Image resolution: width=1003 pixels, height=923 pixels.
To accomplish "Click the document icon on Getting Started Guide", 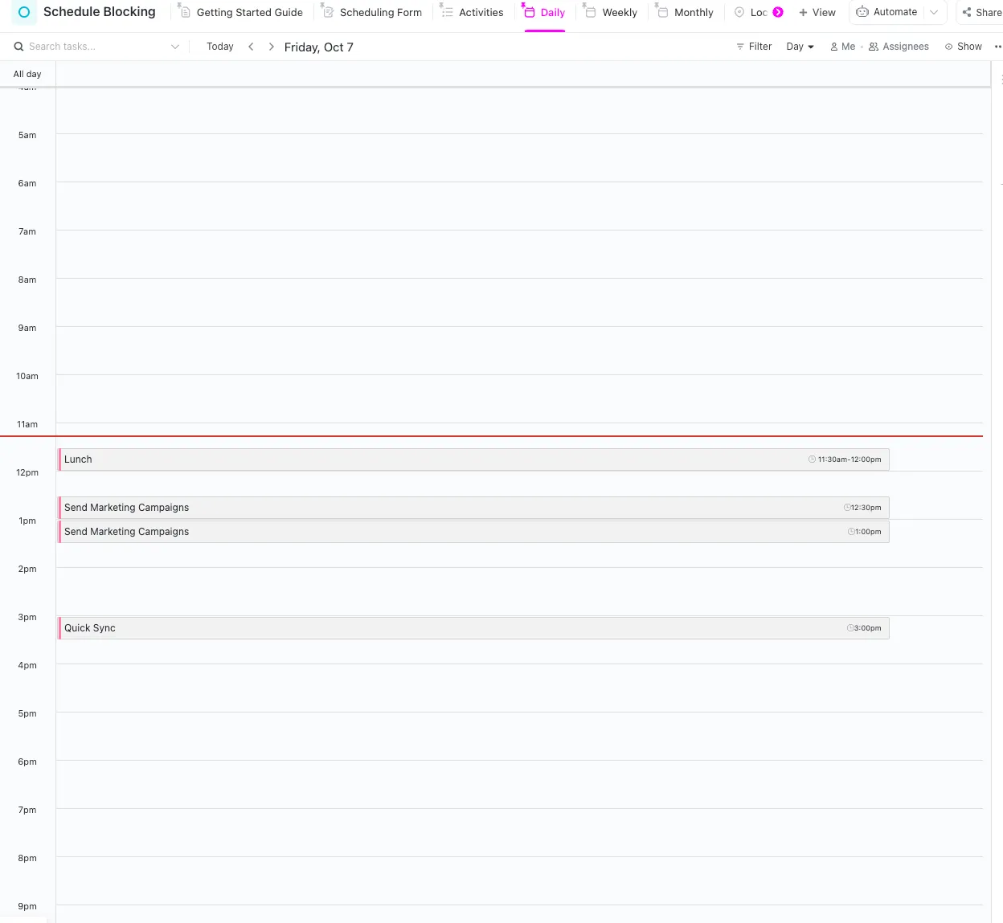I will [x=185, y=12].
